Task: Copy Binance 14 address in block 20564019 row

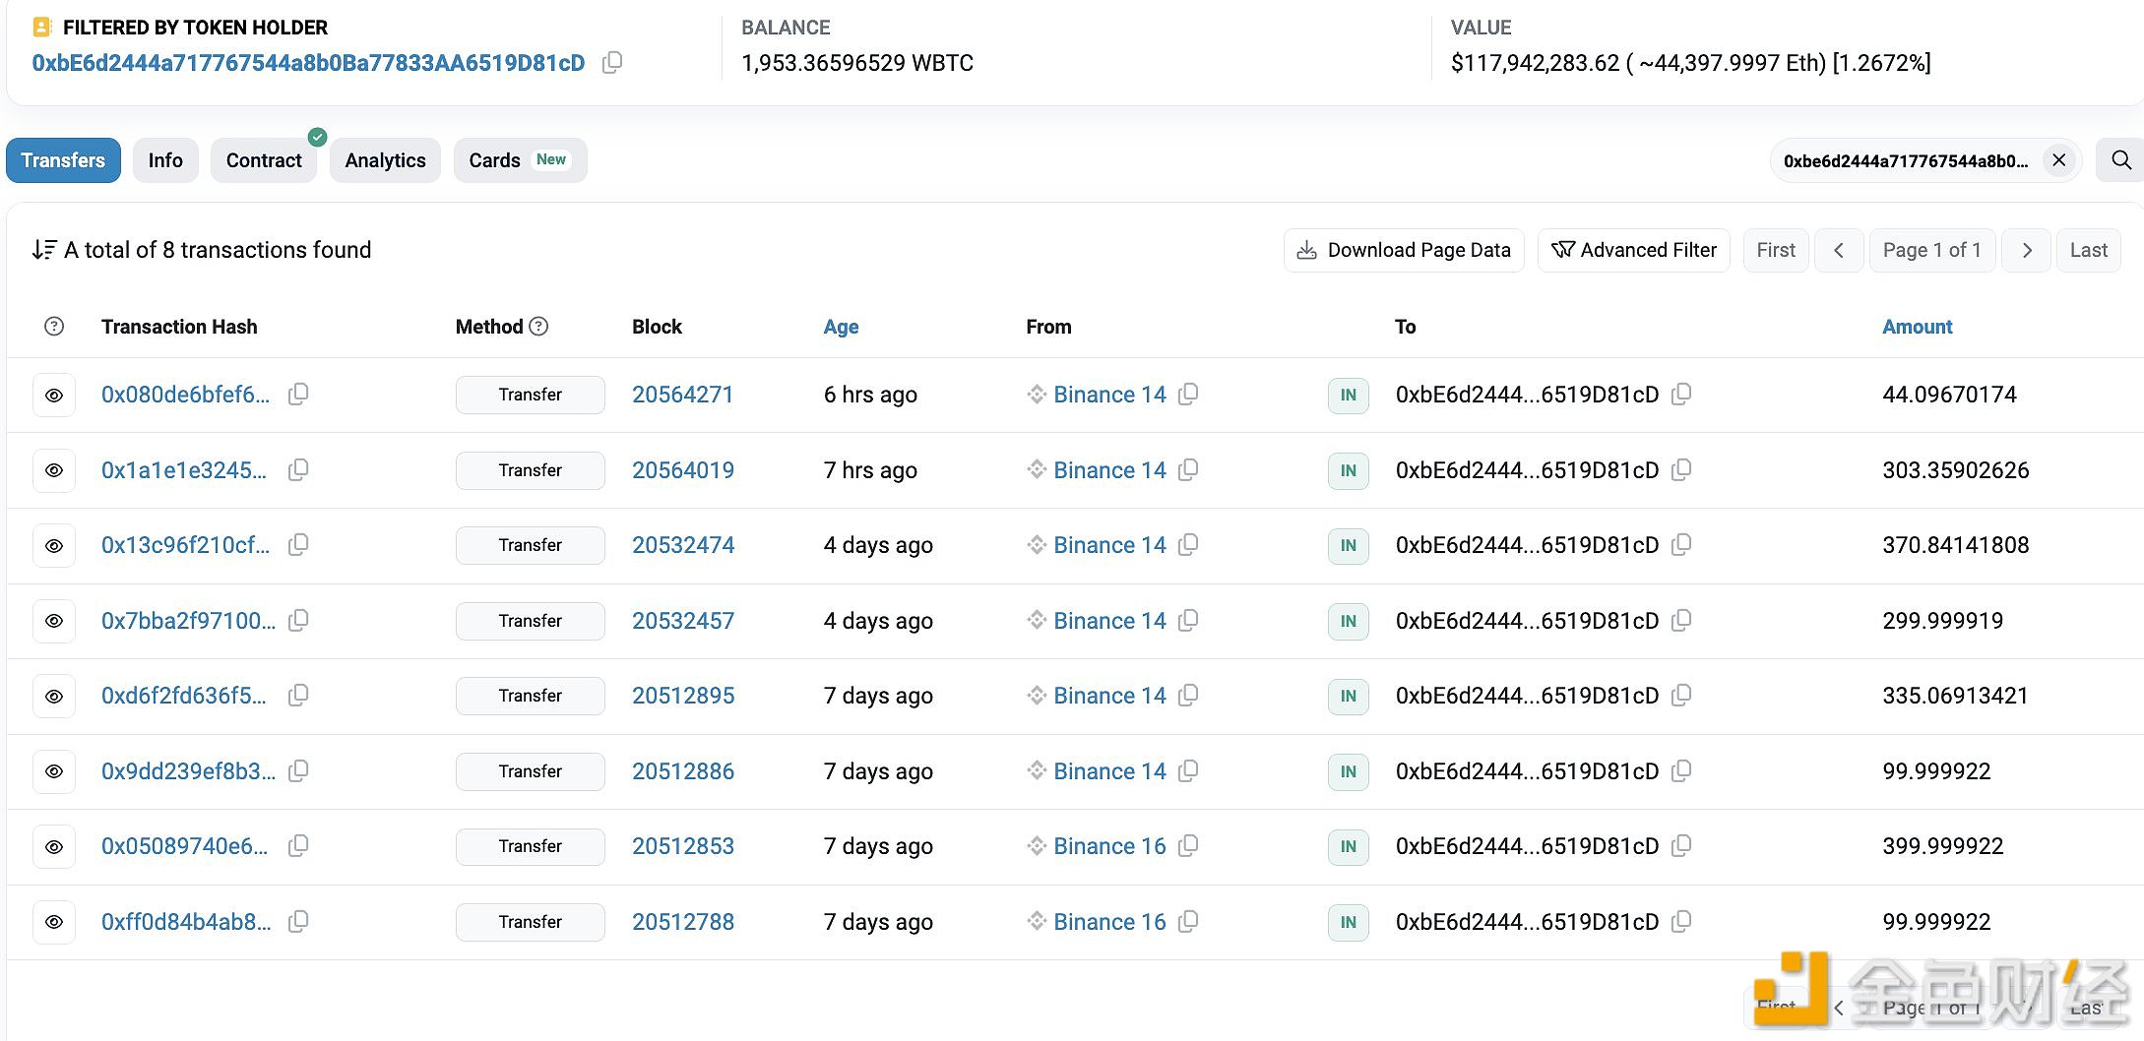Action: tap(1188, 470)
